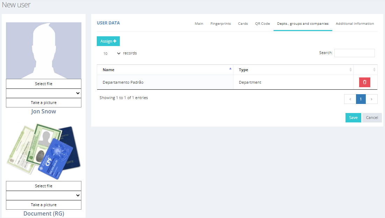Click the Cancel button
The height and width of the screenshot is (218, 385).
pyautogui.click(x=372, y=118)
